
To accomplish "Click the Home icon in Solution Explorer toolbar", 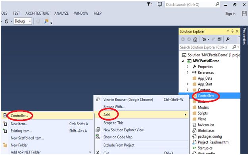I will pyautogui.click(x=195, y=39).
